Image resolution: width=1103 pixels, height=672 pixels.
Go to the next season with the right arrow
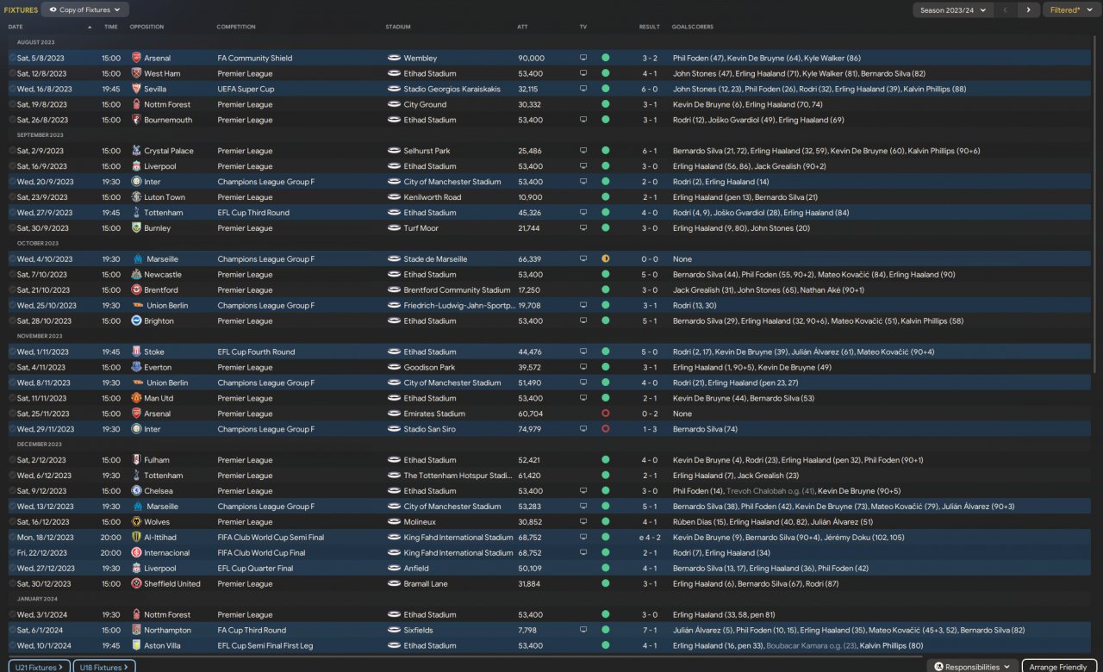(x=1027, y=9)
